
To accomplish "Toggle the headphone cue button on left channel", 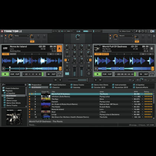I will tap(67, 74).
